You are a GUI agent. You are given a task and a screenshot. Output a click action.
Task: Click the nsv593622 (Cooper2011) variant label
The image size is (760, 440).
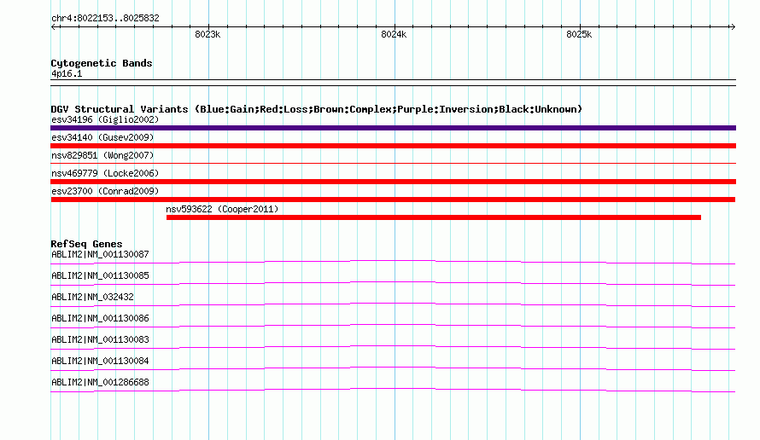pyautogui.click(x=222, y=209)
